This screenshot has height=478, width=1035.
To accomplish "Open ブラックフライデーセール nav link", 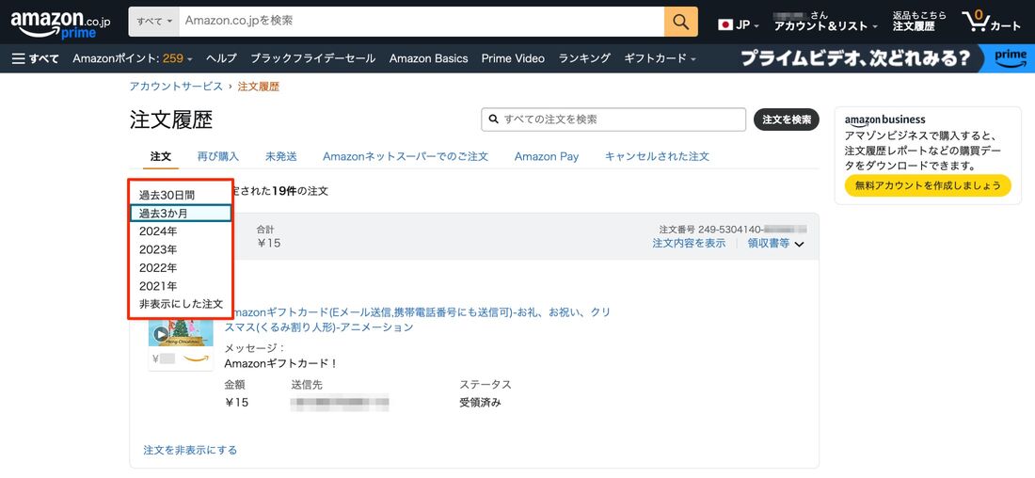I will [313, 58].
